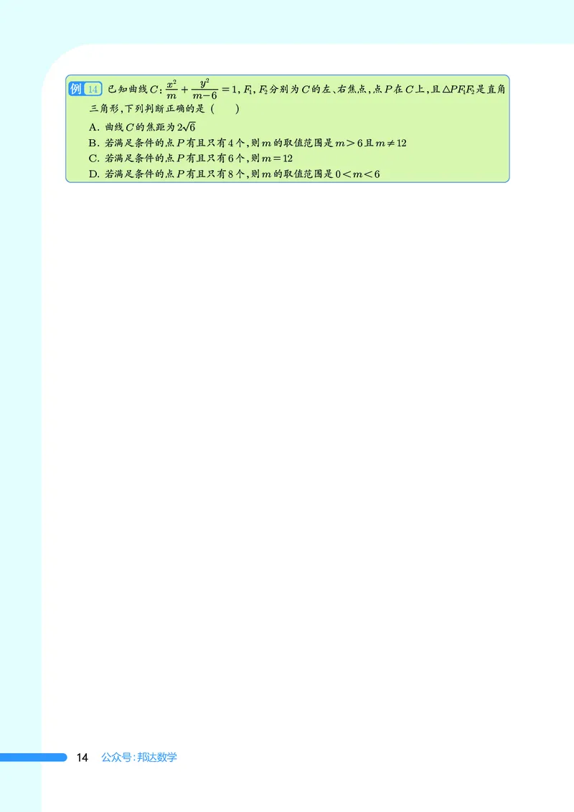The height and width of the screenshot is (812, 574).
Task: Click the △PF₁F₂ triangle text
Action: (459, 90)
